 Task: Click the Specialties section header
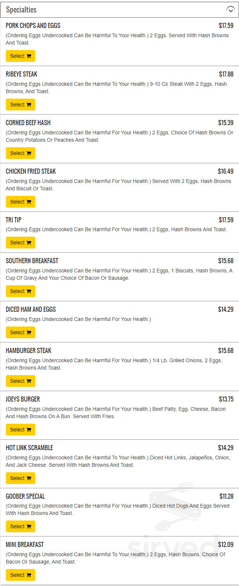(x=21, y=10)
